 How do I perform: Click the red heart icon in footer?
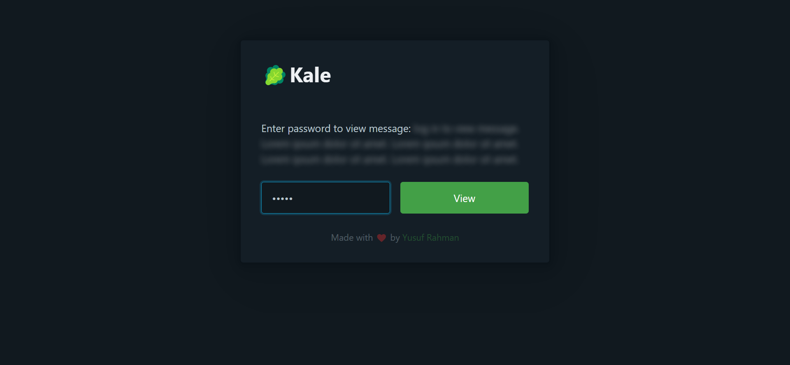381,238
